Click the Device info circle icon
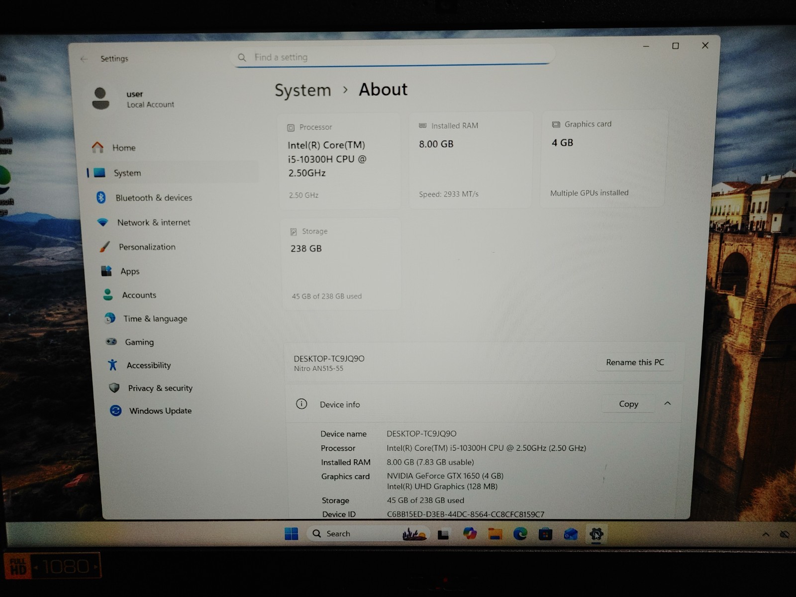This screenshot has height=597, width=796. 301,404
